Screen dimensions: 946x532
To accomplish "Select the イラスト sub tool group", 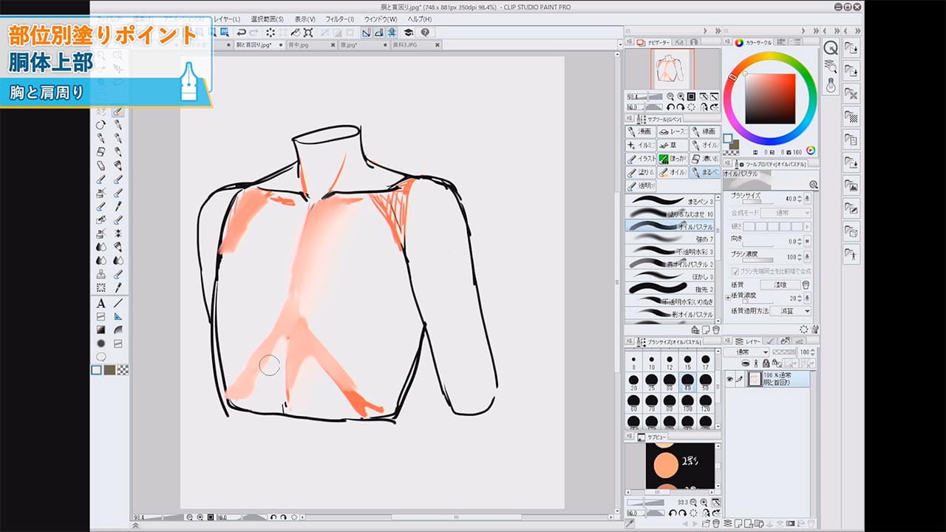I will pos(641,158).
